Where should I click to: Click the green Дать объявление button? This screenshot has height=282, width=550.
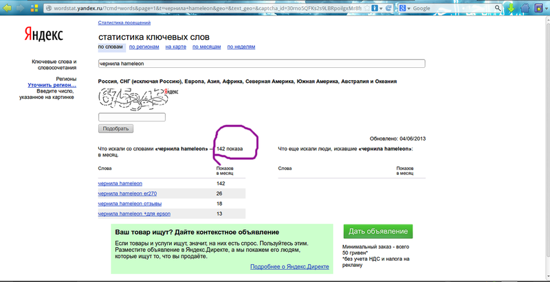tap(377, 231)
